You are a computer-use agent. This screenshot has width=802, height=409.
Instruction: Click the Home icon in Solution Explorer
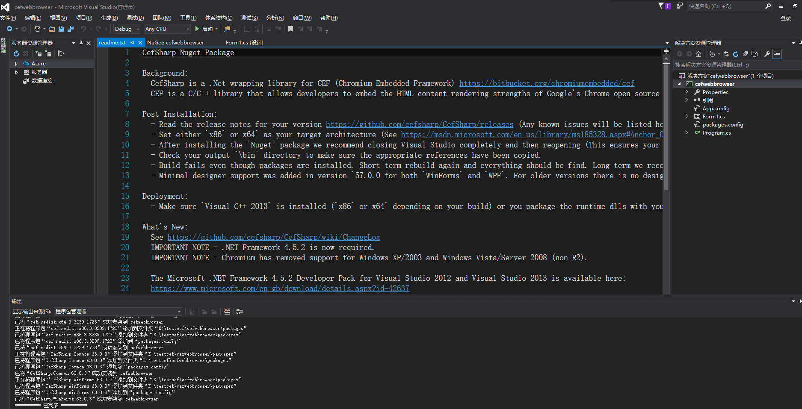698,54
